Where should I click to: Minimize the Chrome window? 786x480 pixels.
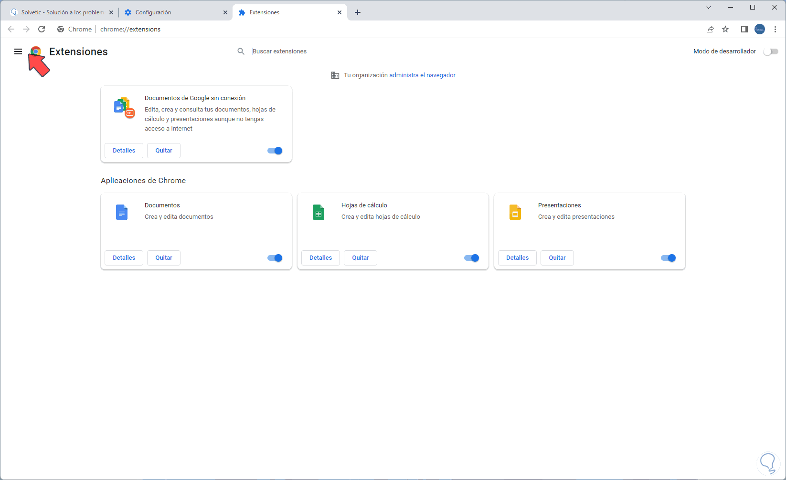[731, 7]
